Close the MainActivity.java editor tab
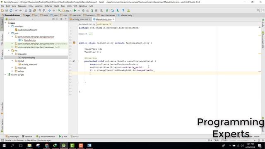 [113, 19]
